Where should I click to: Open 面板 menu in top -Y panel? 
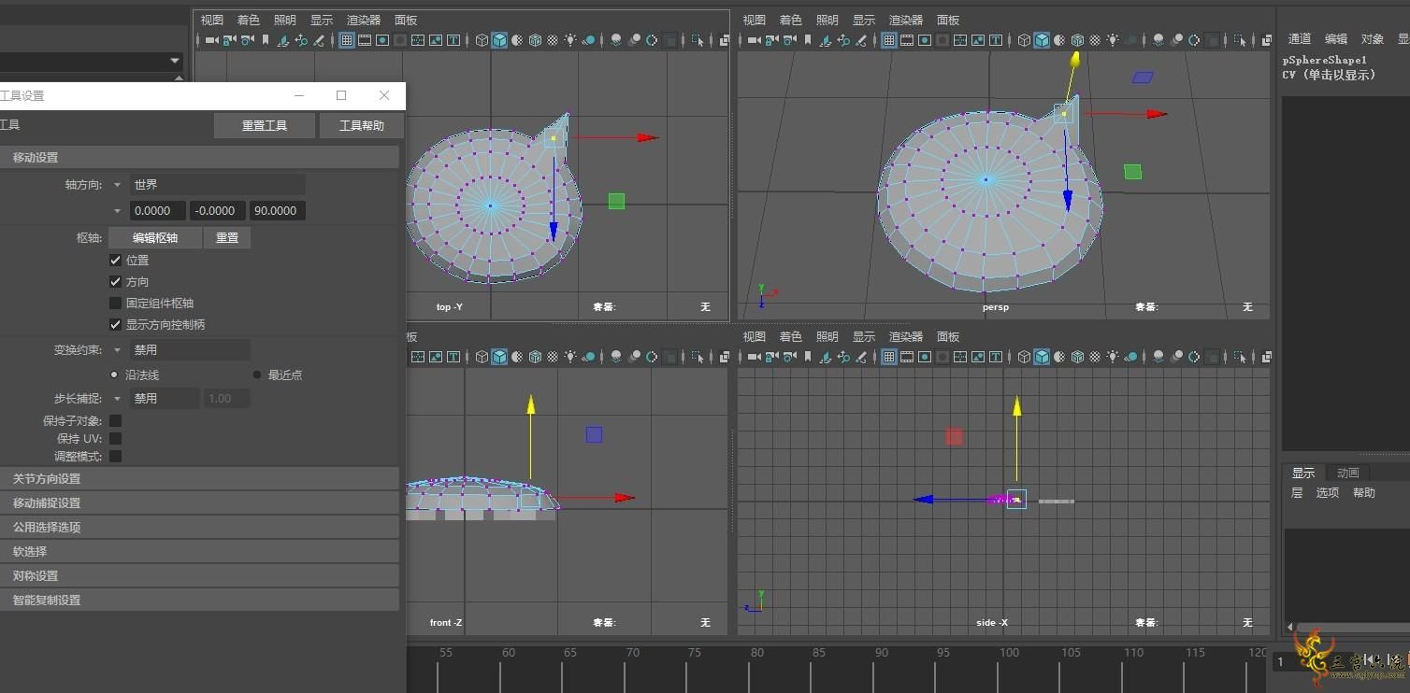click(406, 20)
